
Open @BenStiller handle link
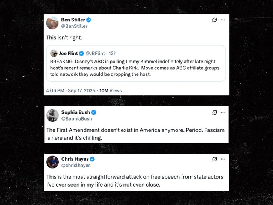pyautogui.click(x=74, y=26)
